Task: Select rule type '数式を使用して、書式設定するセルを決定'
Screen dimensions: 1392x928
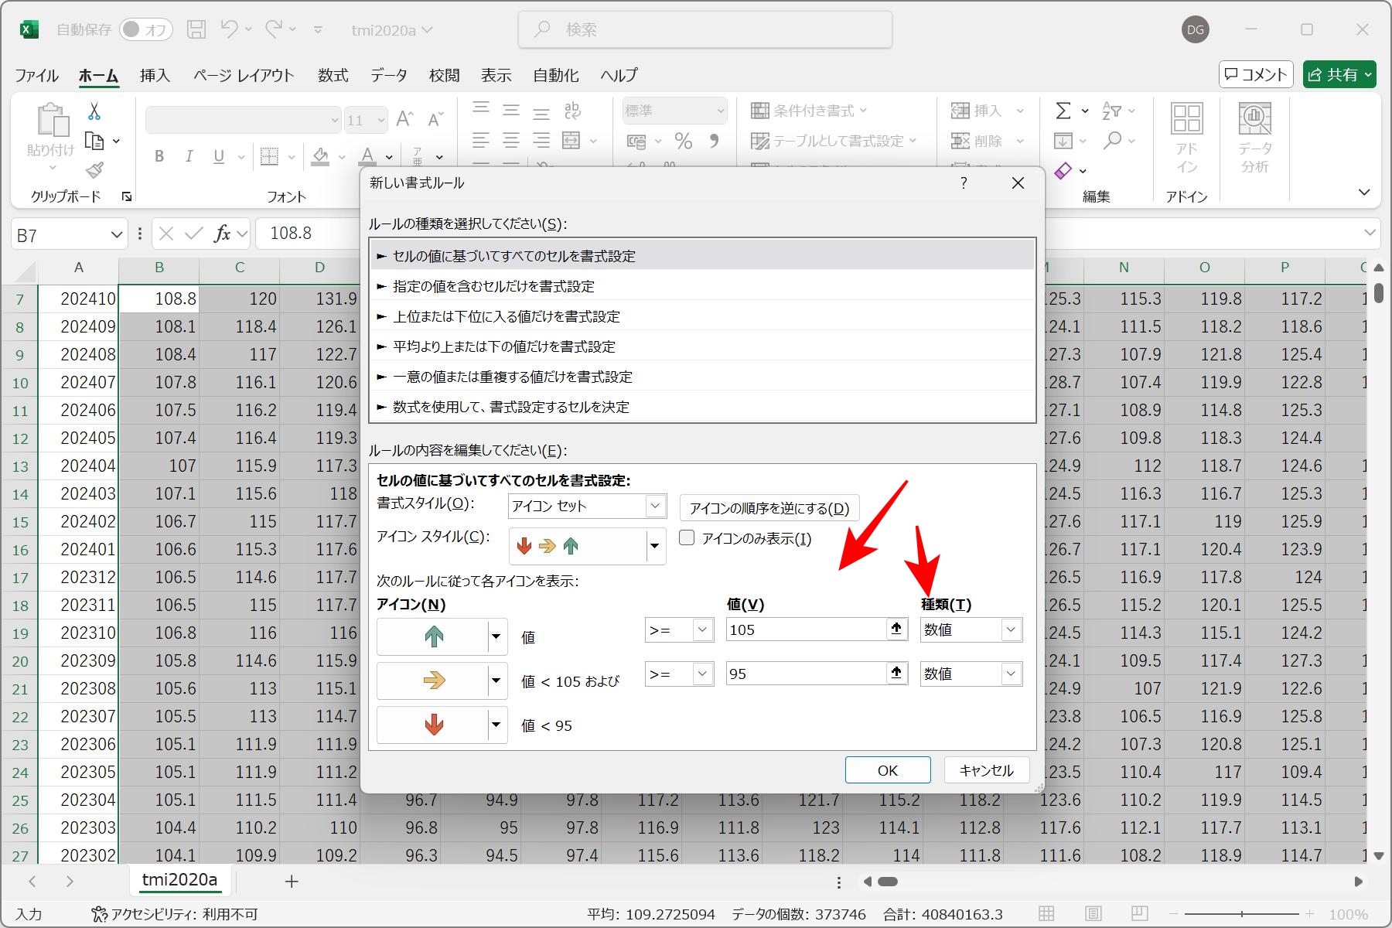Action: tap(702, 407)
